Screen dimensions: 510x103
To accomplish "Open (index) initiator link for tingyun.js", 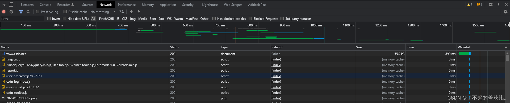I will coord(276,59).
